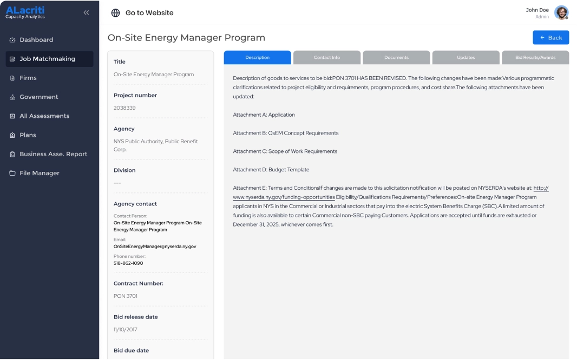
Task: Click the File Manager folder icon
Action: (12, 174)
